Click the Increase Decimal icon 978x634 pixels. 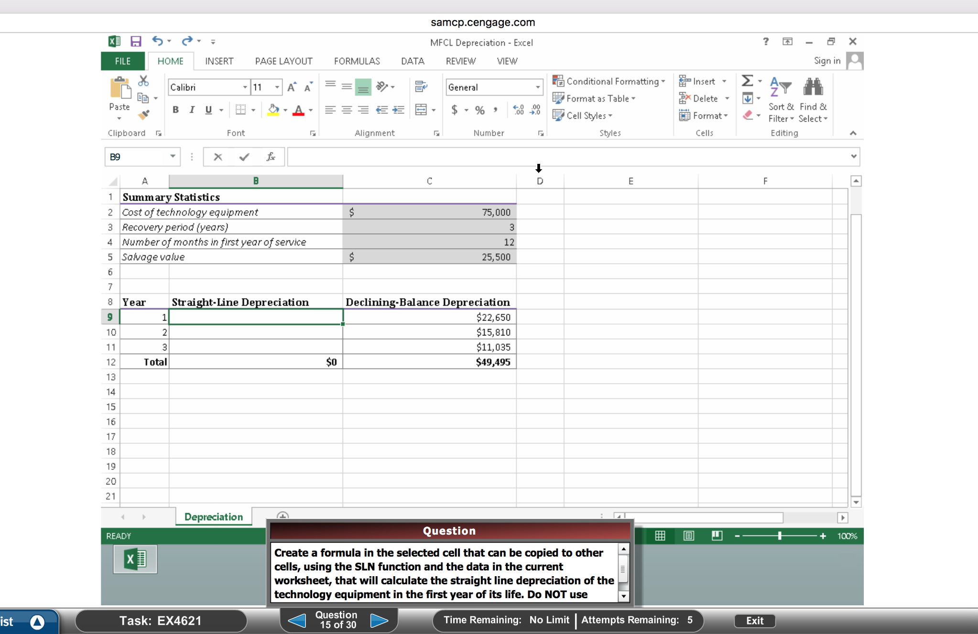click(519, 110)
